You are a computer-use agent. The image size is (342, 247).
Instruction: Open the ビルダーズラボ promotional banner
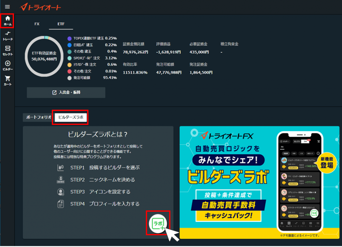coord(259,182)
